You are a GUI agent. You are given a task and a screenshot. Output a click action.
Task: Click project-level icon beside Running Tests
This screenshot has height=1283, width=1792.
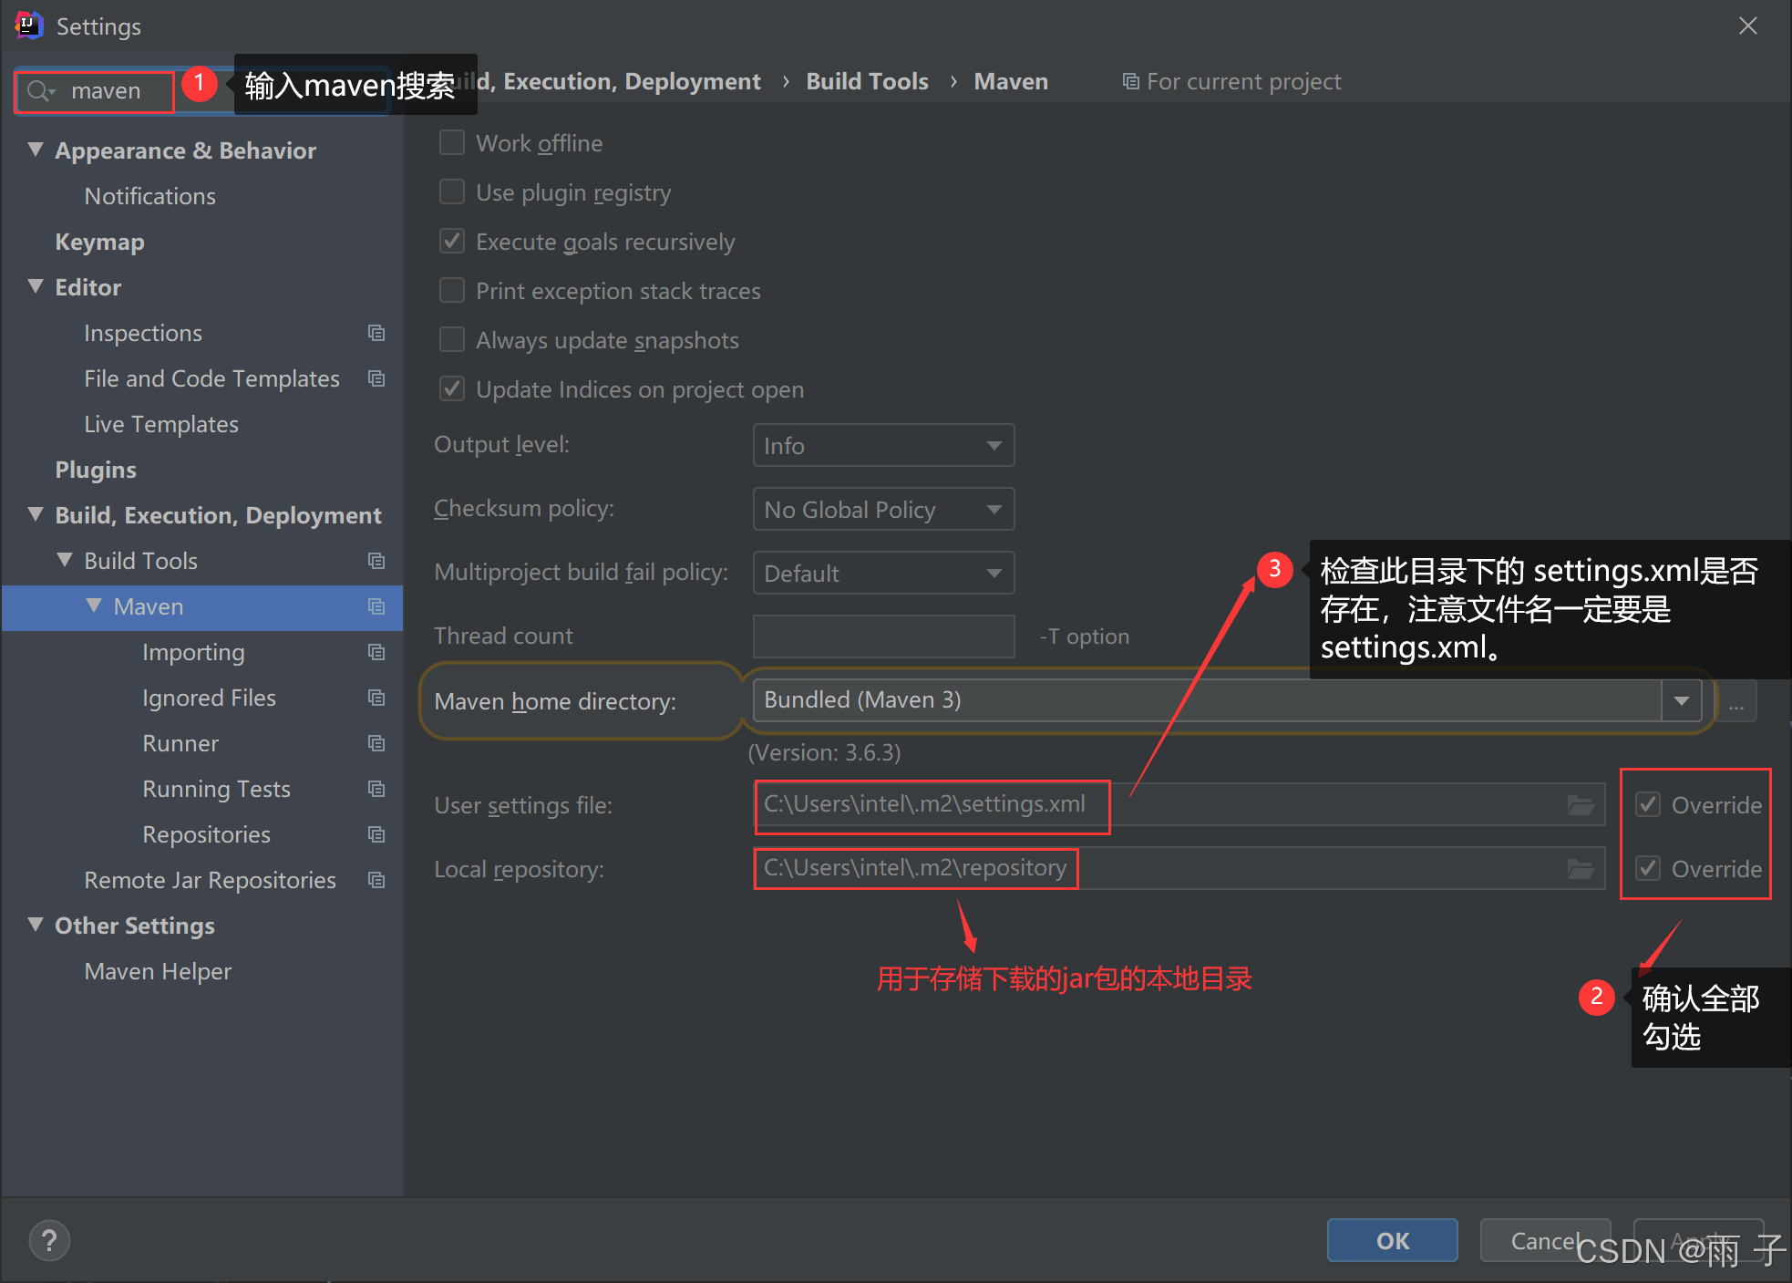[376, 789]
